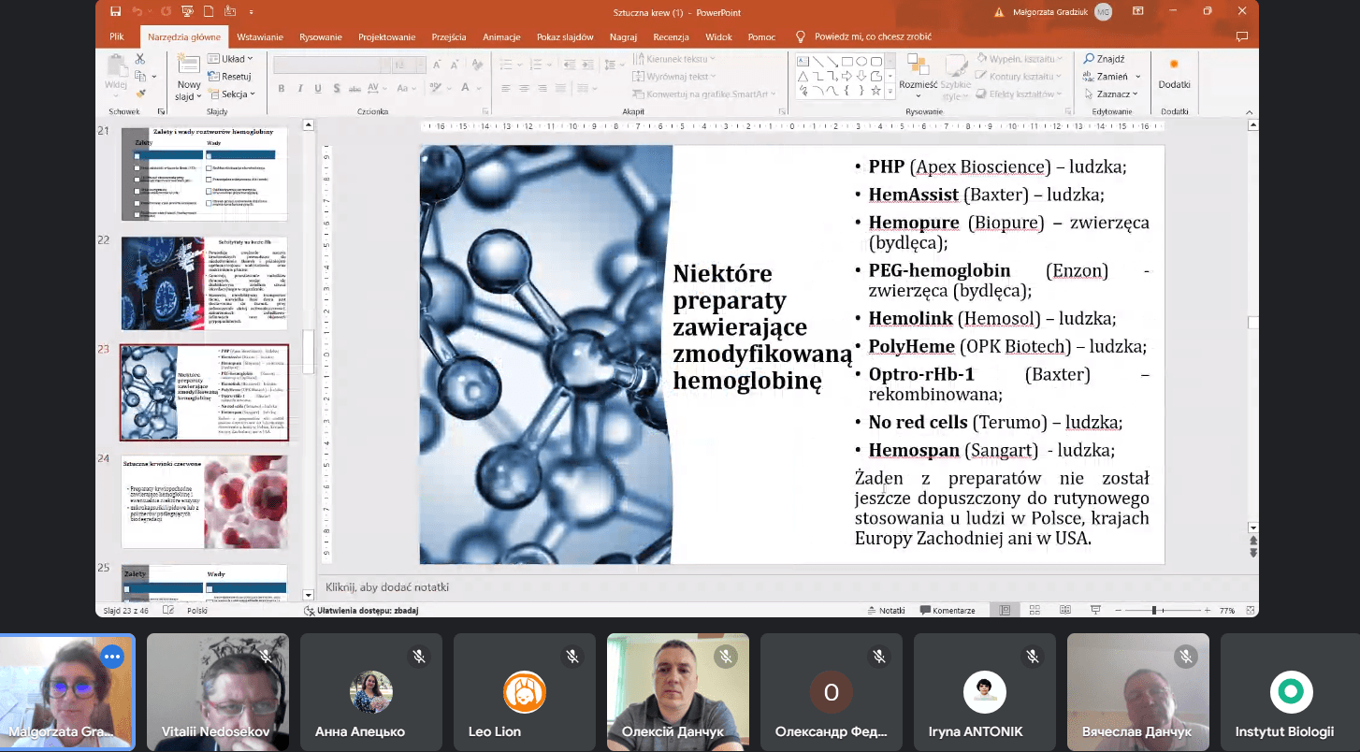This screenshot has width=1360, height=752.
Task: Switch to reading view in status bar
Action: (x=1065, y=610)
